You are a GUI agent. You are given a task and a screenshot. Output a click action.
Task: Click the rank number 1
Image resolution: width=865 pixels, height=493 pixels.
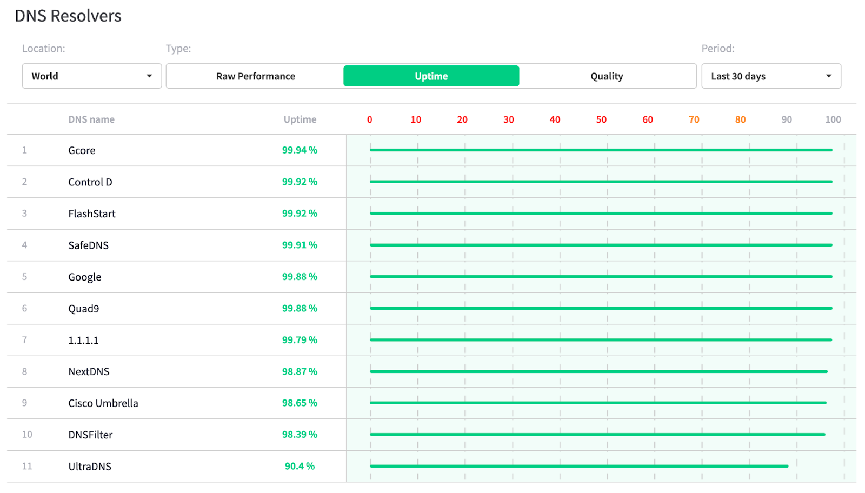(24, 150)
